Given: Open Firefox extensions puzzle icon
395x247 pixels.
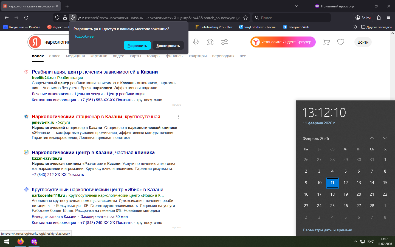Looking at the screenshot, I should [379, 18].
